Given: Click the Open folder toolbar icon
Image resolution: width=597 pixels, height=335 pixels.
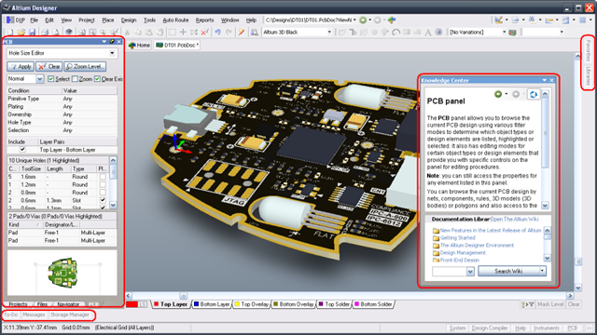Looking at the screenshot, I should click(21, 33).
